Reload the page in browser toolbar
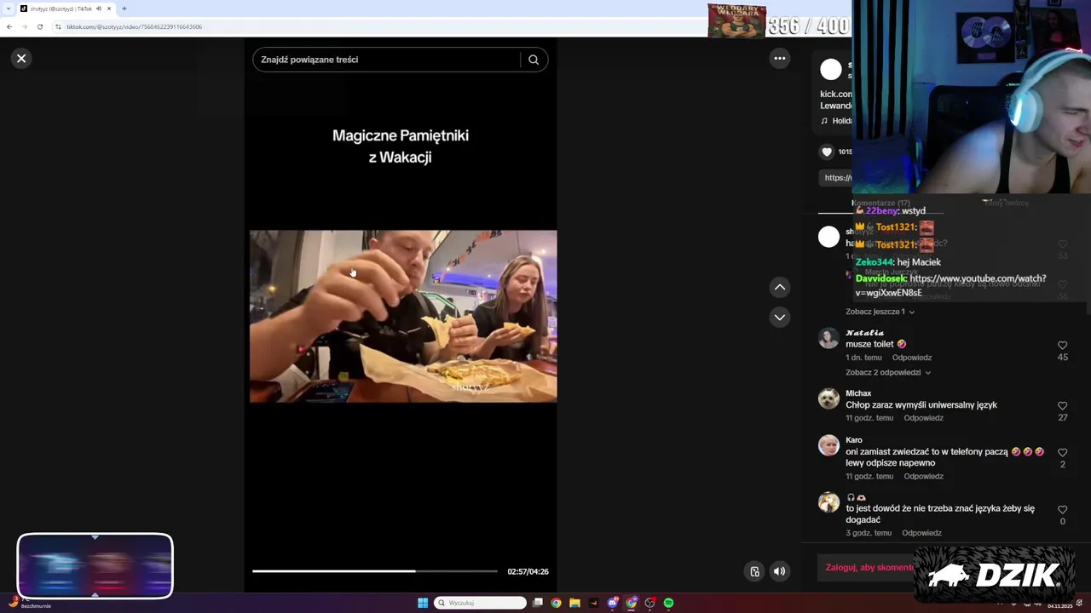 (39, 26)
